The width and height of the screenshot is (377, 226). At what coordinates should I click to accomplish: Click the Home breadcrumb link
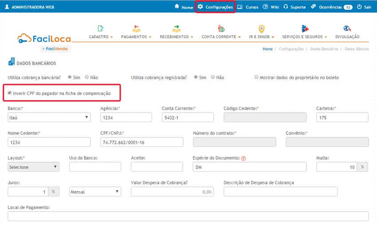(x=267, y=49)
